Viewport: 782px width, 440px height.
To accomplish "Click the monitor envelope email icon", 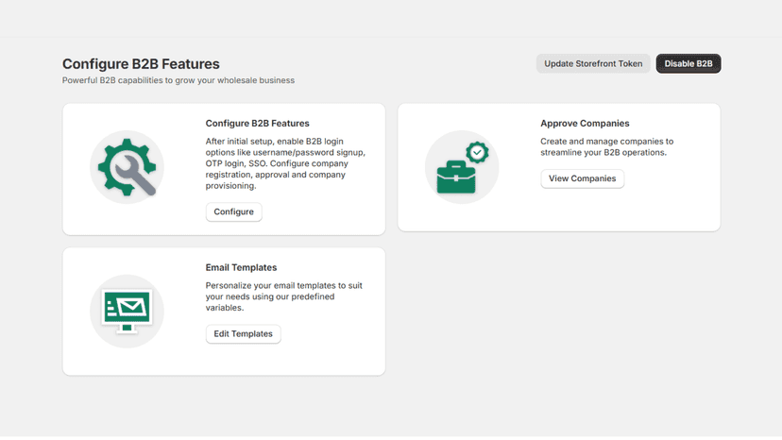I will click(x=127, y=312).
